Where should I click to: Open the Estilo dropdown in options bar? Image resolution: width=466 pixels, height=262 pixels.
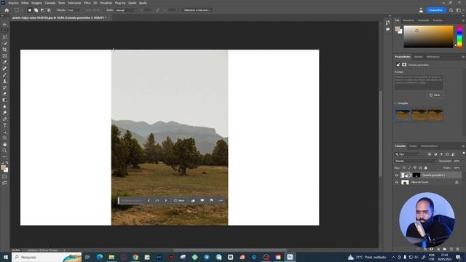tap(126, 10)
